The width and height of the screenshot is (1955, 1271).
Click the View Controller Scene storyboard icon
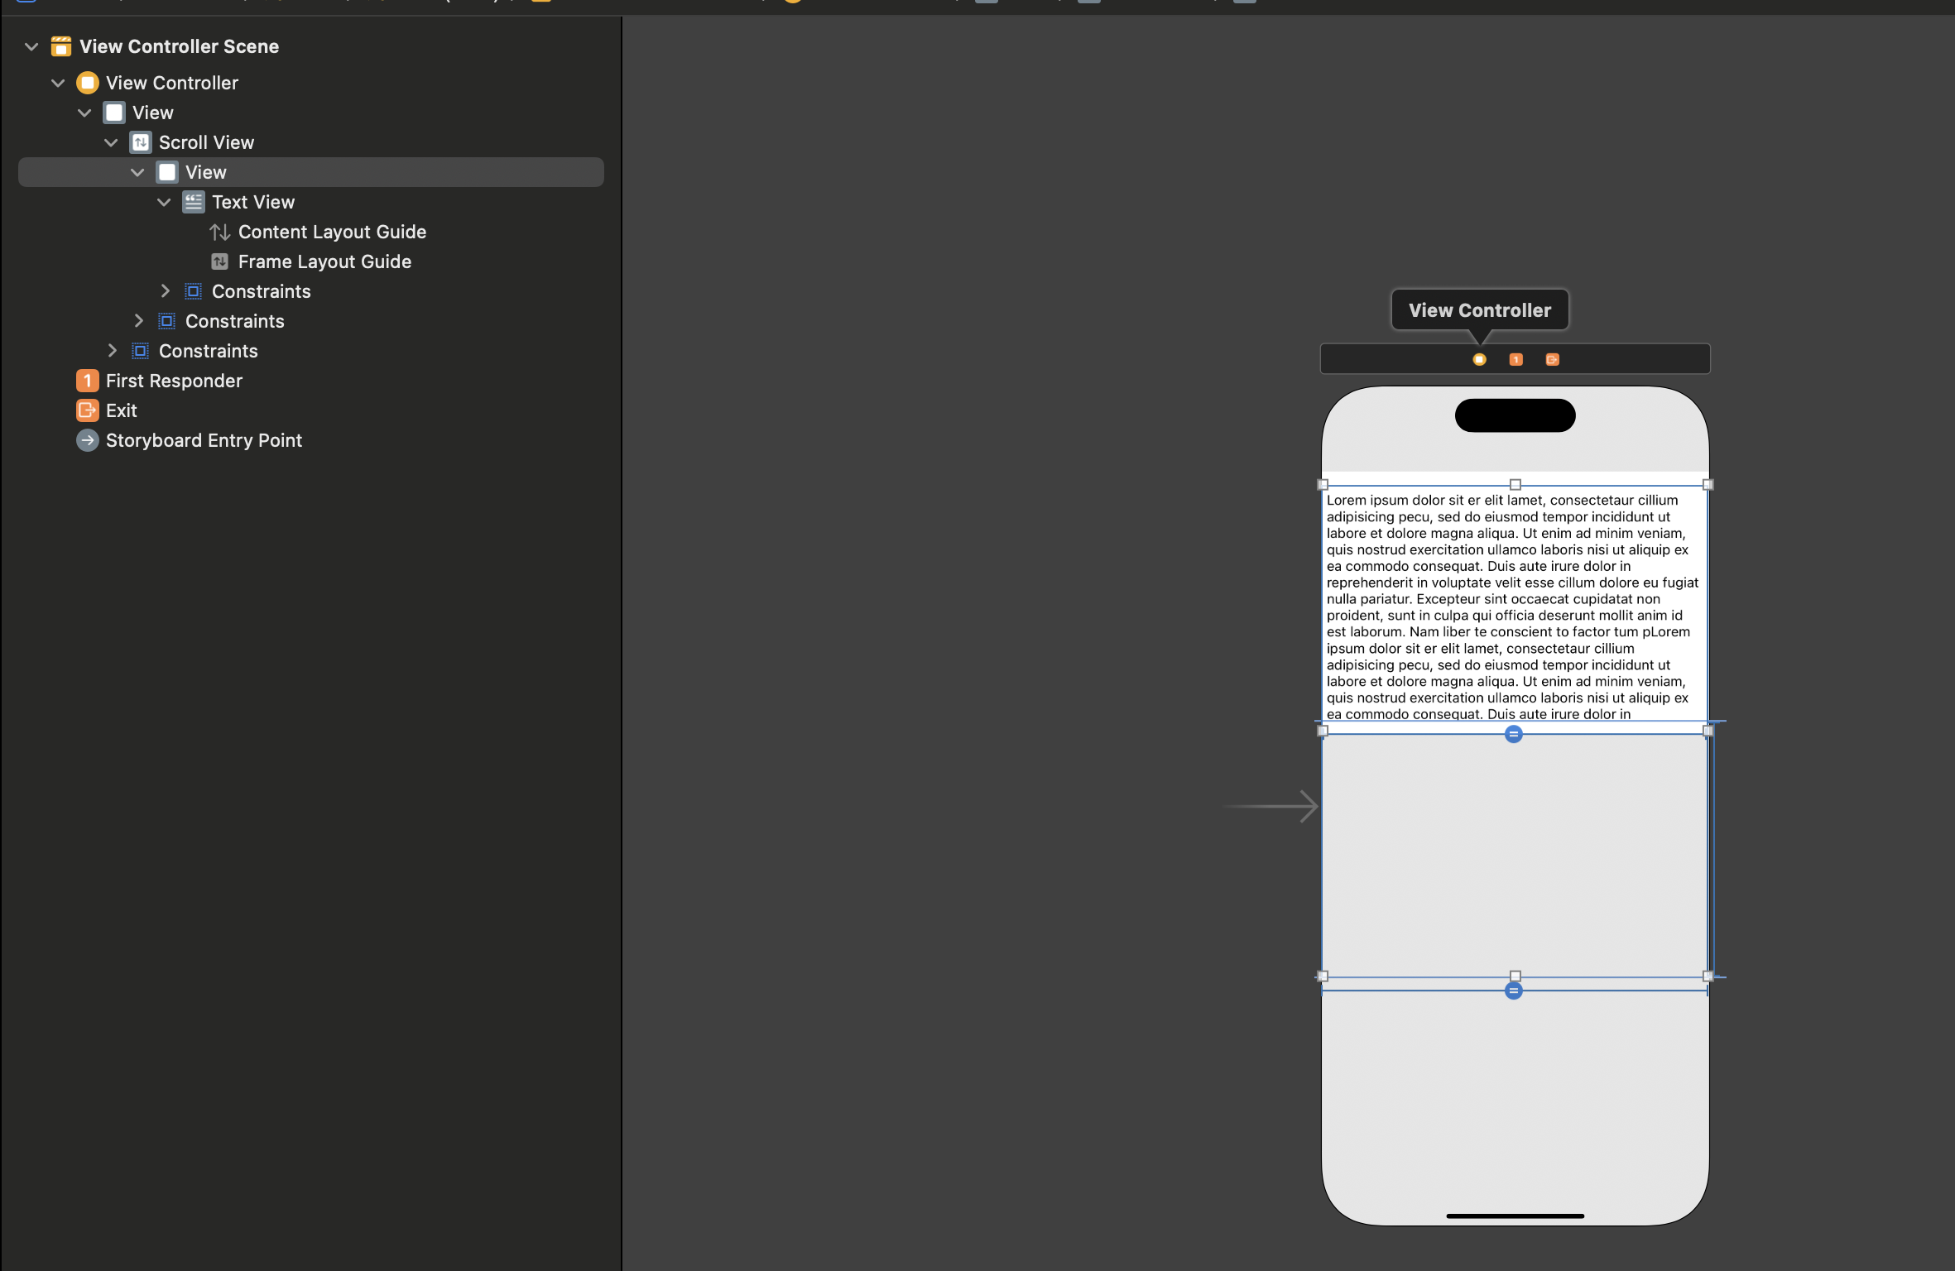[x=61, y=46]
